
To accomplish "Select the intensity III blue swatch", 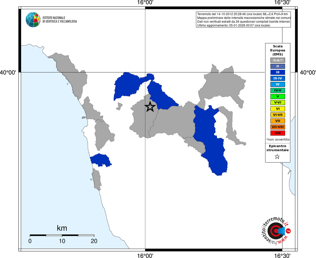I will coord(278,72).
